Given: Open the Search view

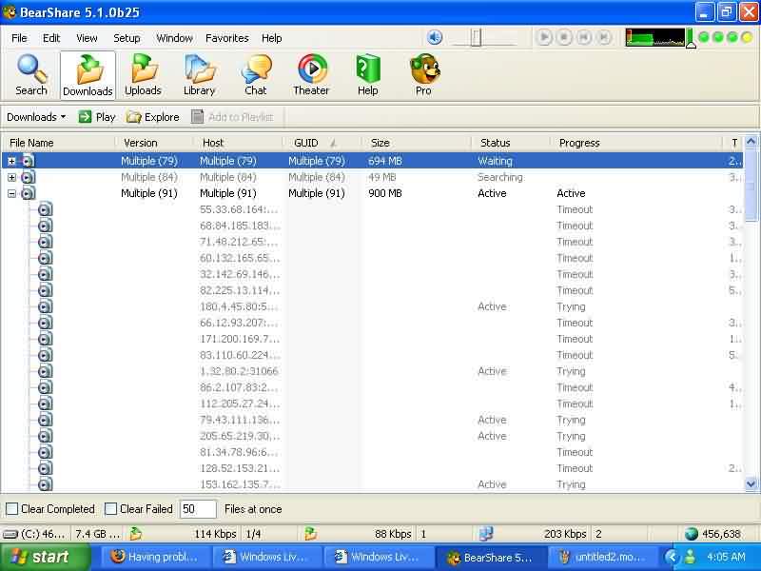Looking at the screenshot, I should click(x=31, y=75).
